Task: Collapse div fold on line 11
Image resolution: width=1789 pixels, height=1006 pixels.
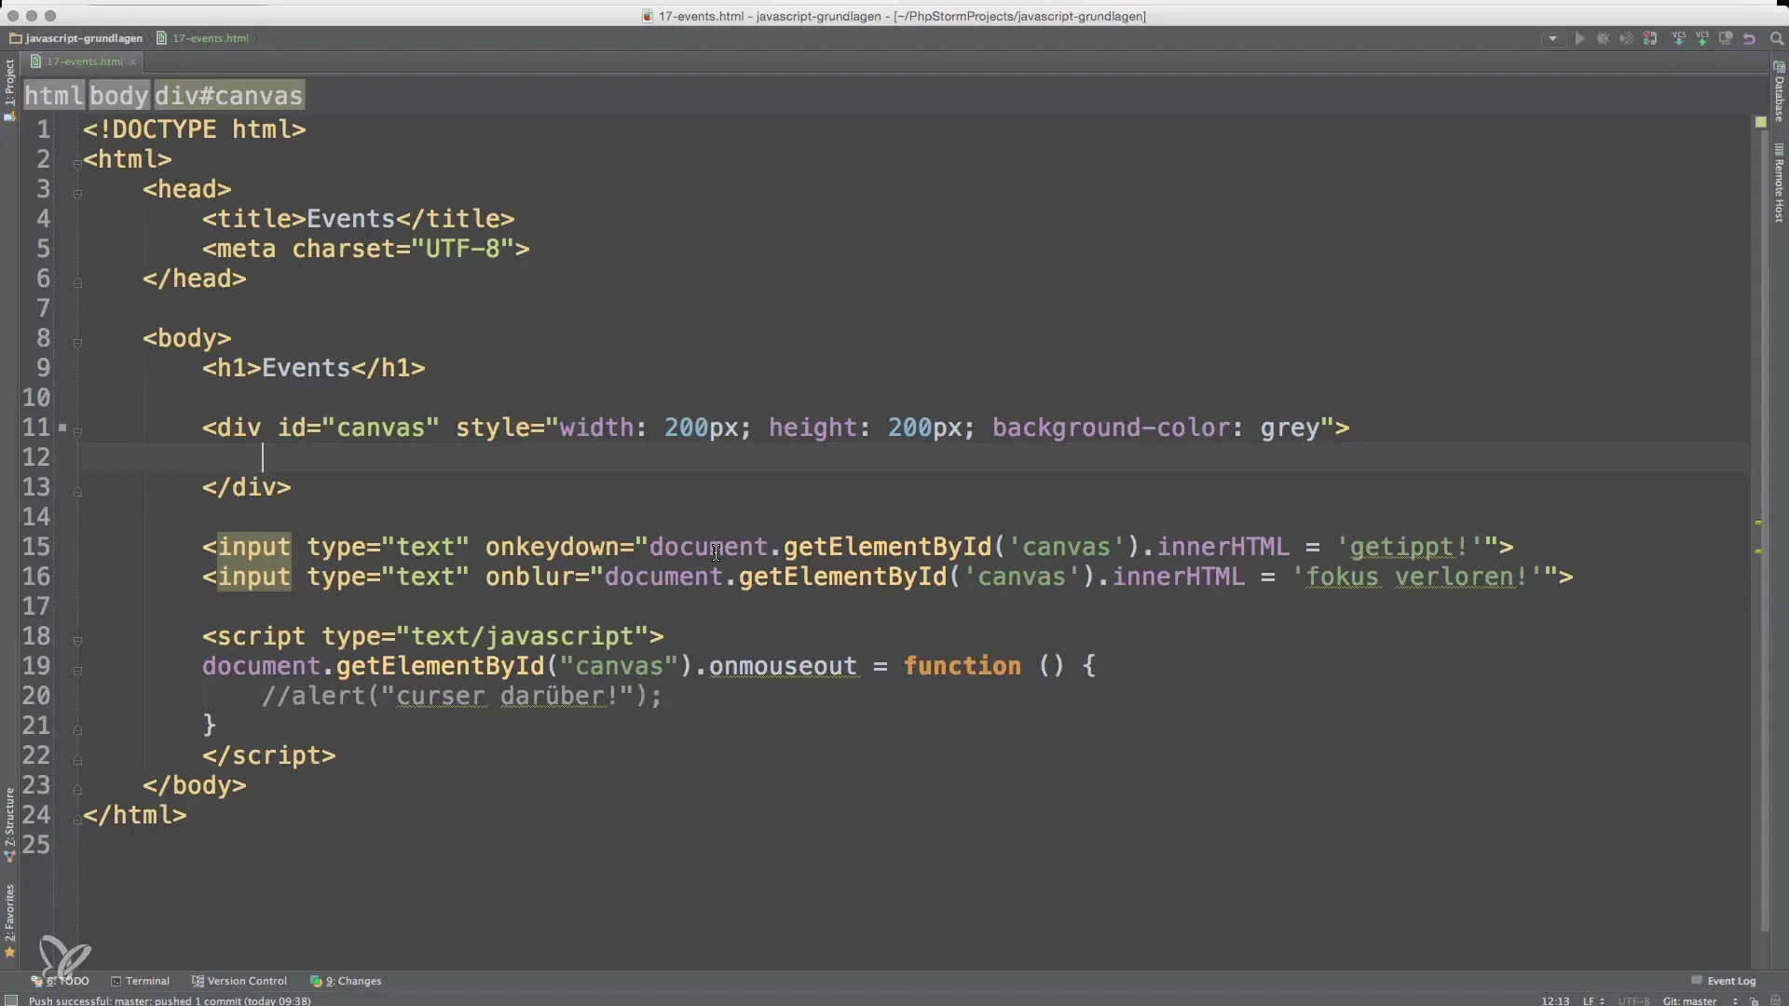Action: point(77,432)
